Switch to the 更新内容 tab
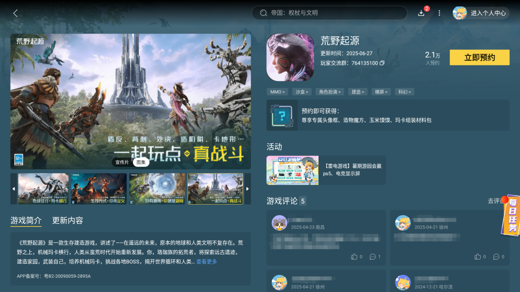Viewport: 520px width, 292px height. coord(68,221)
